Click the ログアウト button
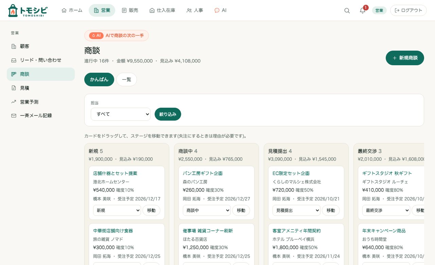 [x=408, y=11]
